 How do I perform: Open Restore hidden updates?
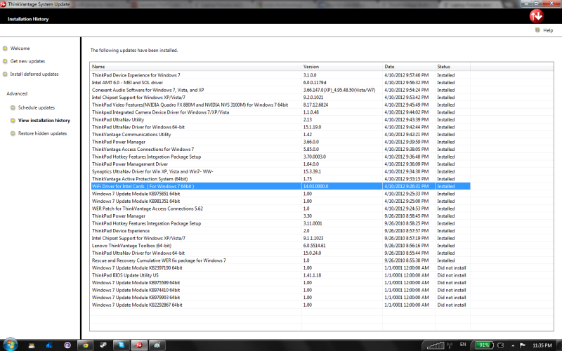(x=43, y=133)
